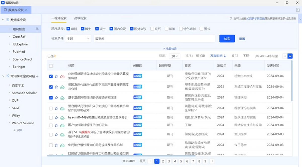Click the red cloud download icon in first row
Image resolution: width=302 pixels, height=167 pixels.
click(62, 76)
